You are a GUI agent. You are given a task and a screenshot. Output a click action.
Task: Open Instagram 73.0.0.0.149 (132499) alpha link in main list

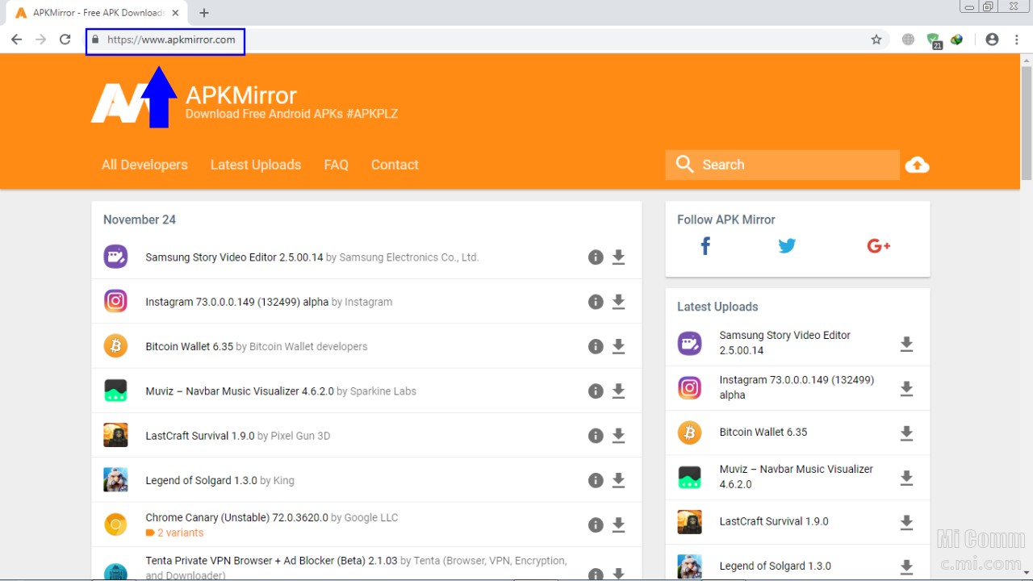(x=236, y=302)
